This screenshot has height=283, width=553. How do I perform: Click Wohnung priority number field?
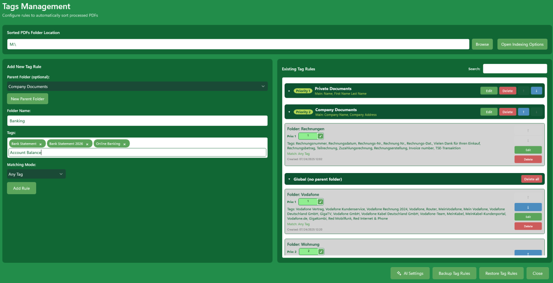tap(308, 251)
